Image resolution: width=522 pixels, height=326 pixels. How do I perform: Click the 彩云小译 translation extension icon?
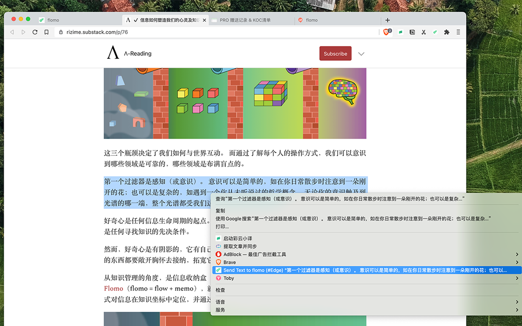(x=400, y=32)
